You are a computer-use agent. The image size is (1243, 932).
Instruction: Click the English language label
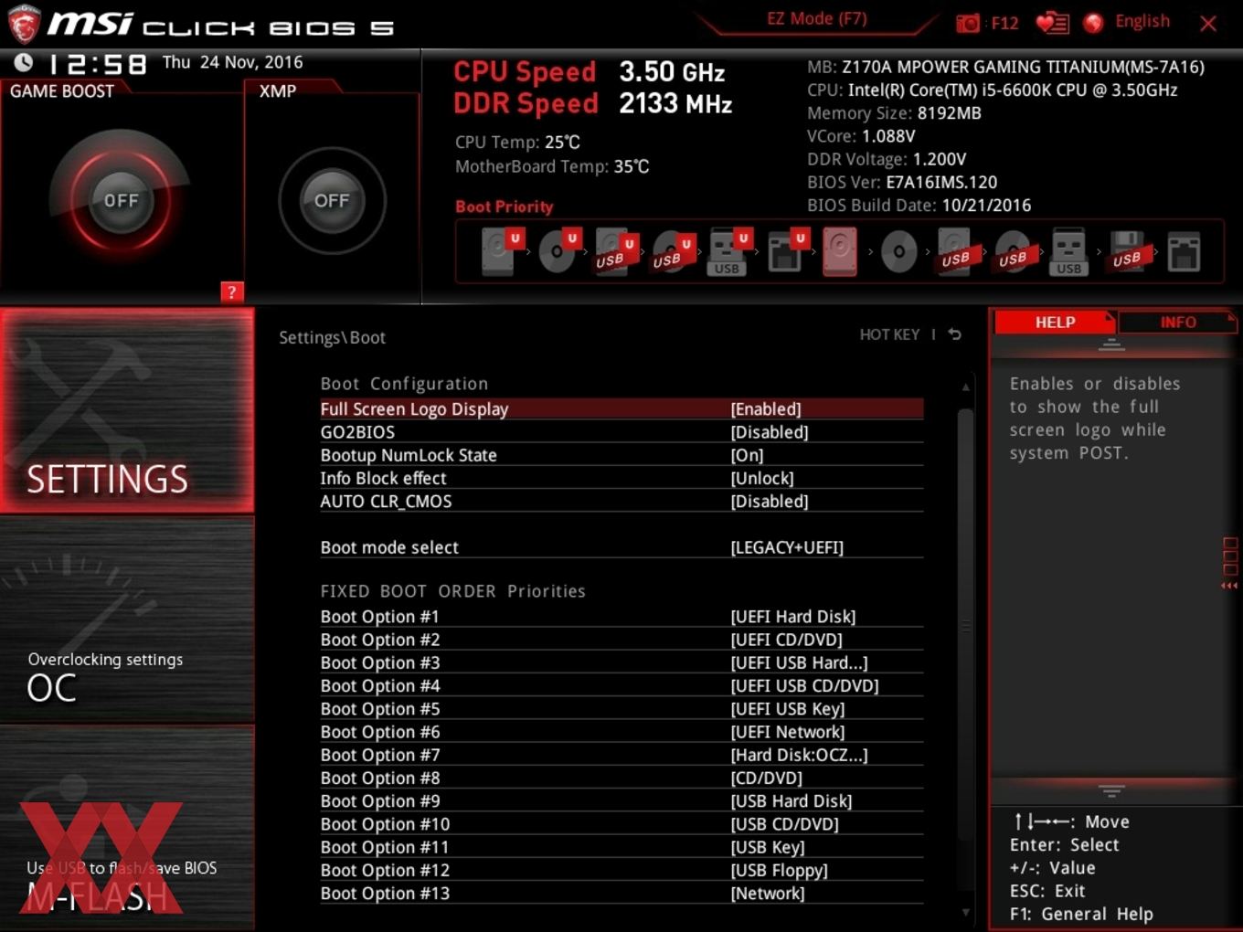(1142, 21)
